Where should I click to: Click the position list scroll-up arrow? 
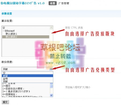51,28
